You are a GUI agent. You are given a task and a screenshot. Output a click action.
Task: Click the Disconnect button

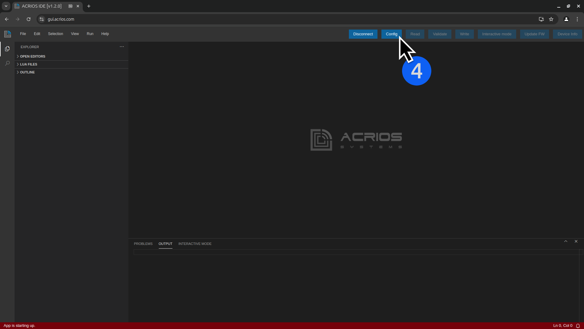point(363,34)
